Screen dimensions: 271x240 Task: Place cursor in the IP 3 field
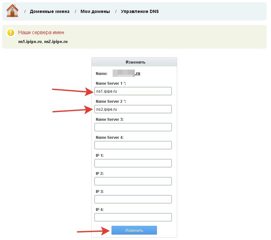(x=133, y=199)
